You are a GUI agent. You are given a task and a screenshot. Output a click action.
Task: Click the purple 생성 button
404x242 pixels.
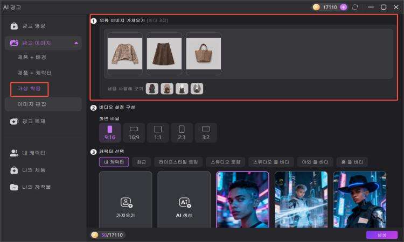382,235
